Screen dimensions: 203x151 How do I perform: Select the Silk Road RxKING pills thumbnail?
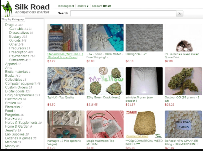tap(183, 124)
